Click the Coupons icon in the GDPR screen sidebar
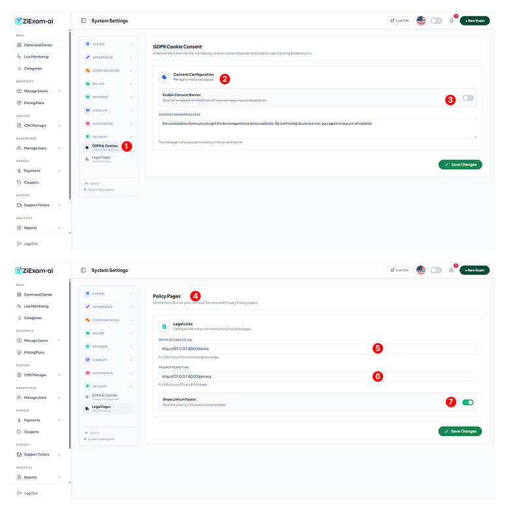The image size is (506, 519). point(19,182)
